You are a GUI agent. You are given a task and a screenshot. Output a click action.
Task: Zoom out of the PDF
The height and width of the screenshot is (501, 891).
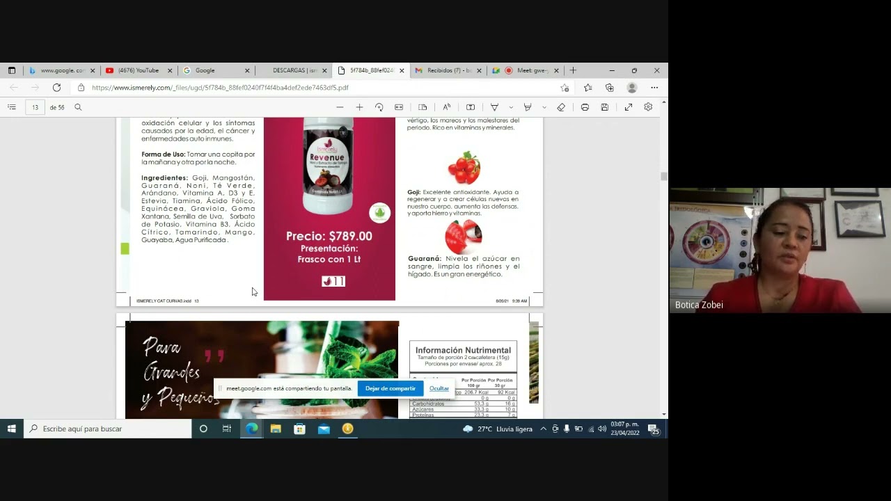[340, 107]
